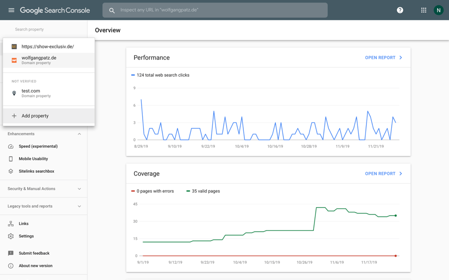
Task: Open the account avatar N
Action: (439, 10)
